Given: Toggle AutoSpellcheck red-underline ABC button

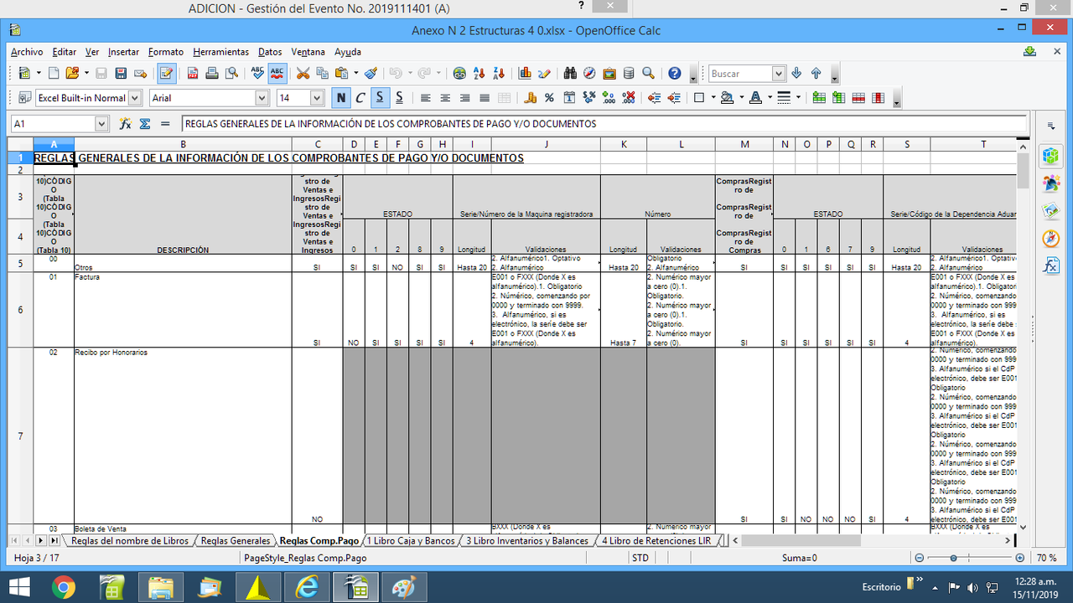Looking at the screenshot, I should pyautogui.click(x=277, y=74).
